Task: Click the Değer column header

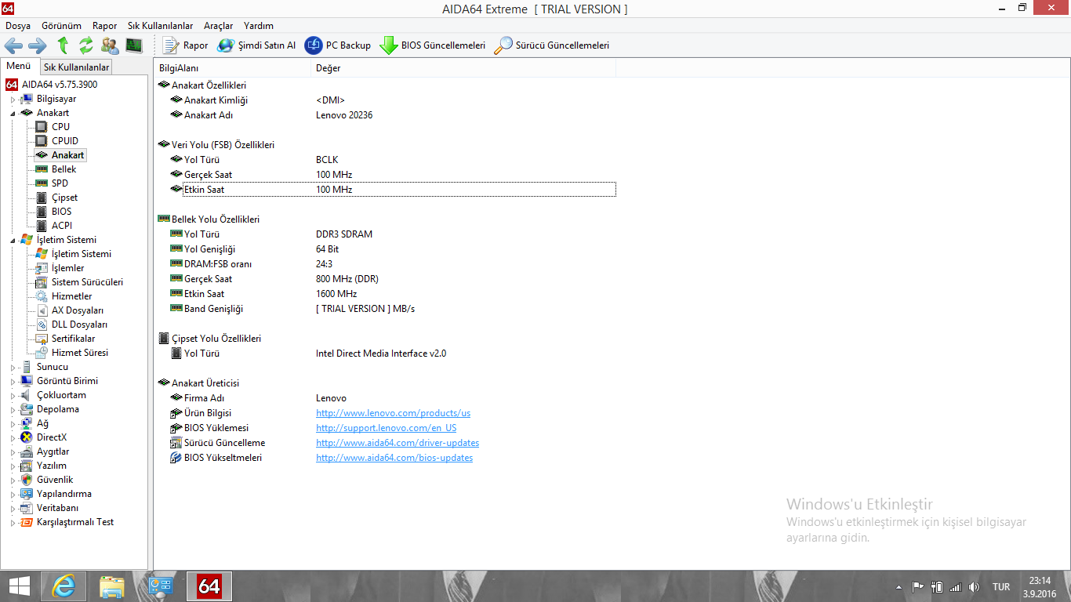Action: [x=463, y=69]
